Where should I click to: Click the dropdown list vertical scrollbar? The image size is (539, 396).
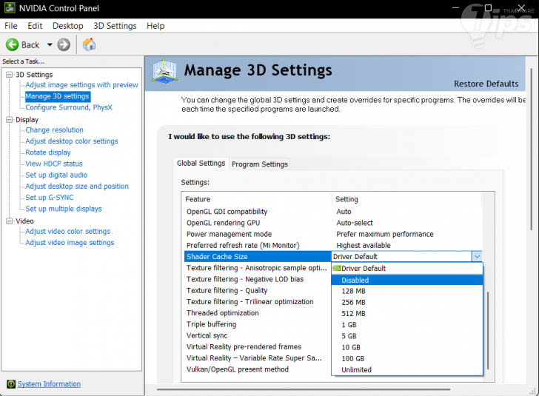488,330
